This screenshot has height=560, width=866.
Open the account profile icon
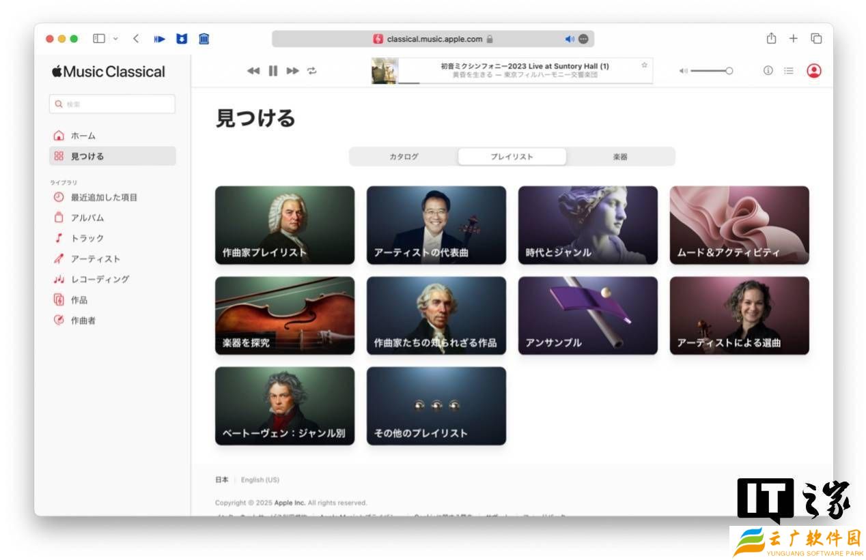click(813, 70)
